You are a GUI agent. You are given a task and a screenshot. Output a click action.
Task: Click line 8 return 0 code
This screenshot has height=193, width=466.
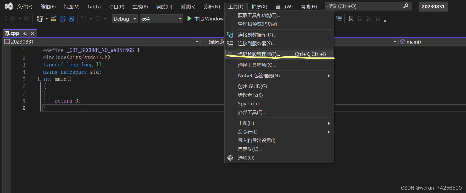(x=68, y=101)
